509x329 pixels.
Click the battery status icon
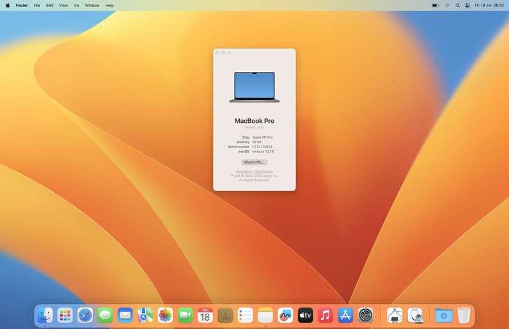(435, 6)
